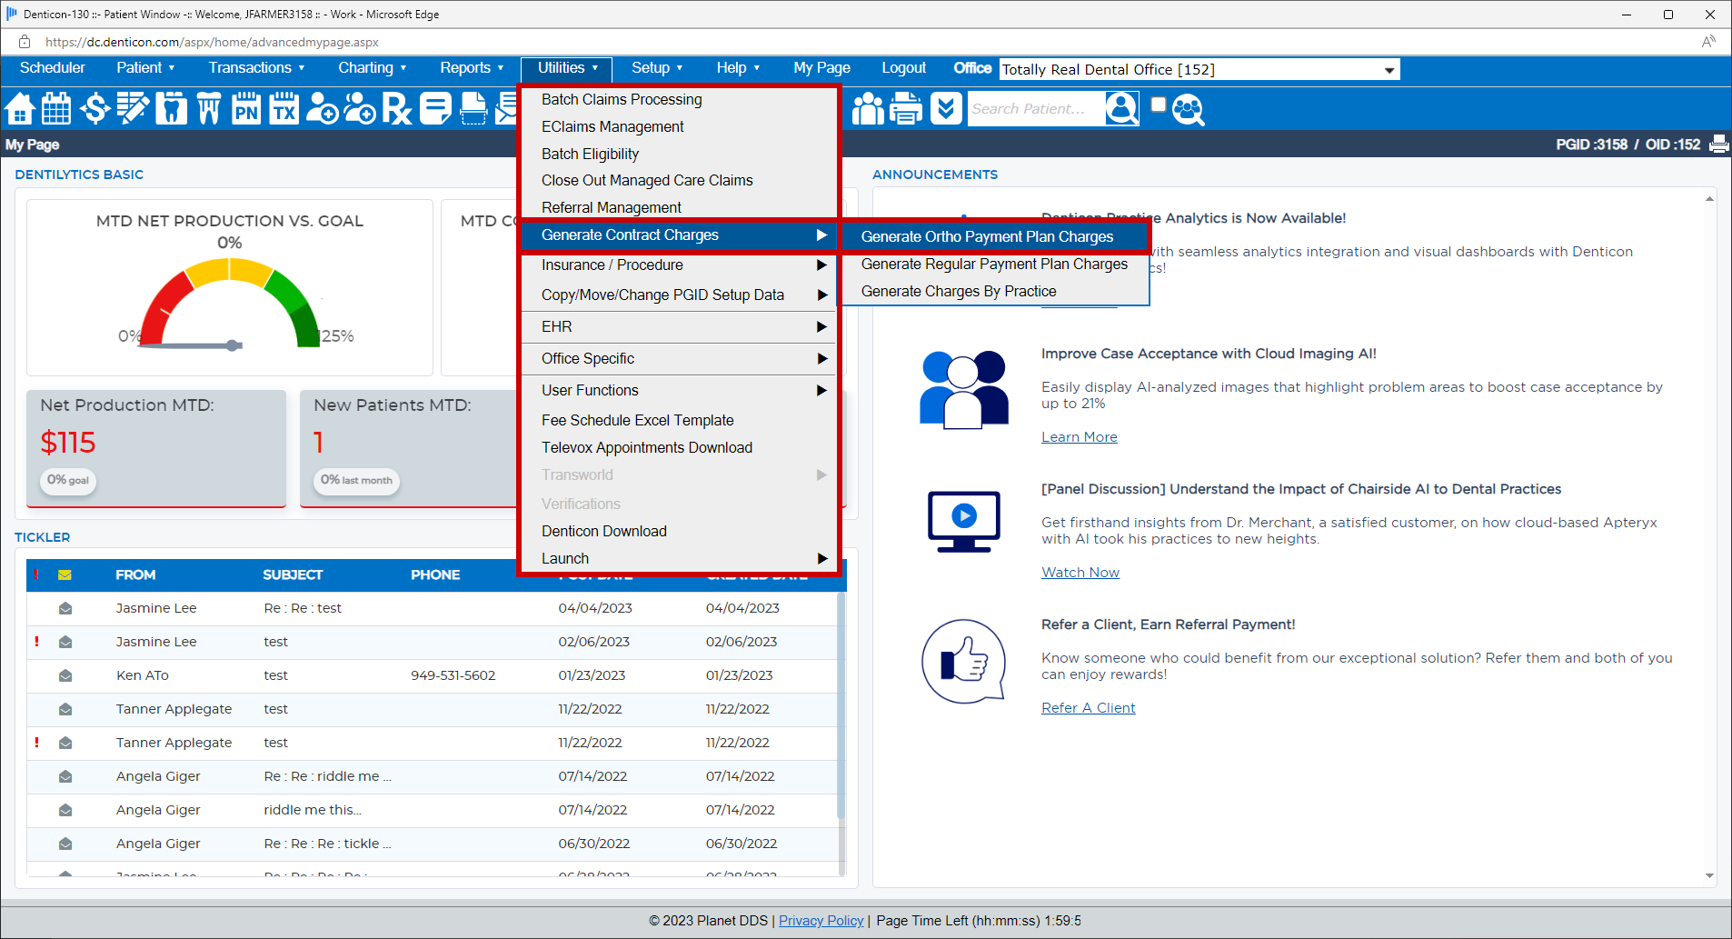1732x939 pixels.
Task: Click the read aloud icon in address bar
Action: (1708, 42)
